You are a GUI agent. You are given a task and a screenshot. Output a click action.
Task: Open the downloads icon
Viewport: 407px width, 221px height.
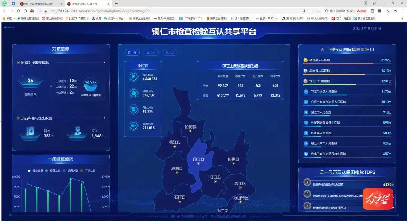coord(389,11)
